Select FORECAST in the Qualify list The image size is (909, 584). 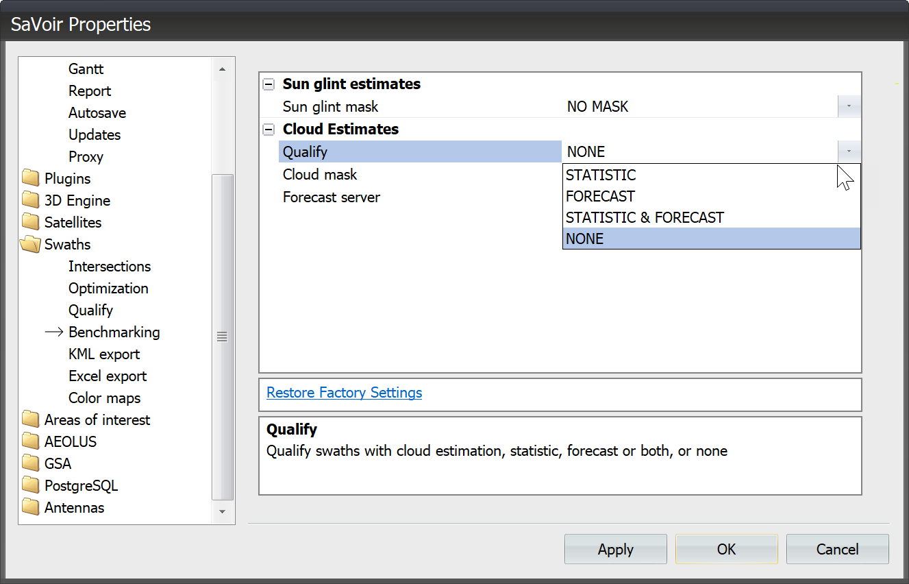(600, 196)
